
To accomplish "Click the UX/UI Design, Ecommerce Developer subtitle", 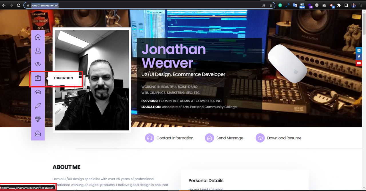I will pyautogui.click(x=183, y=74).
